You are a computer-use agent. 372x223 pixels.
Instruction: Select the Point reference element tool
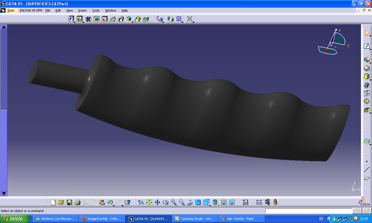coord(367,161)
